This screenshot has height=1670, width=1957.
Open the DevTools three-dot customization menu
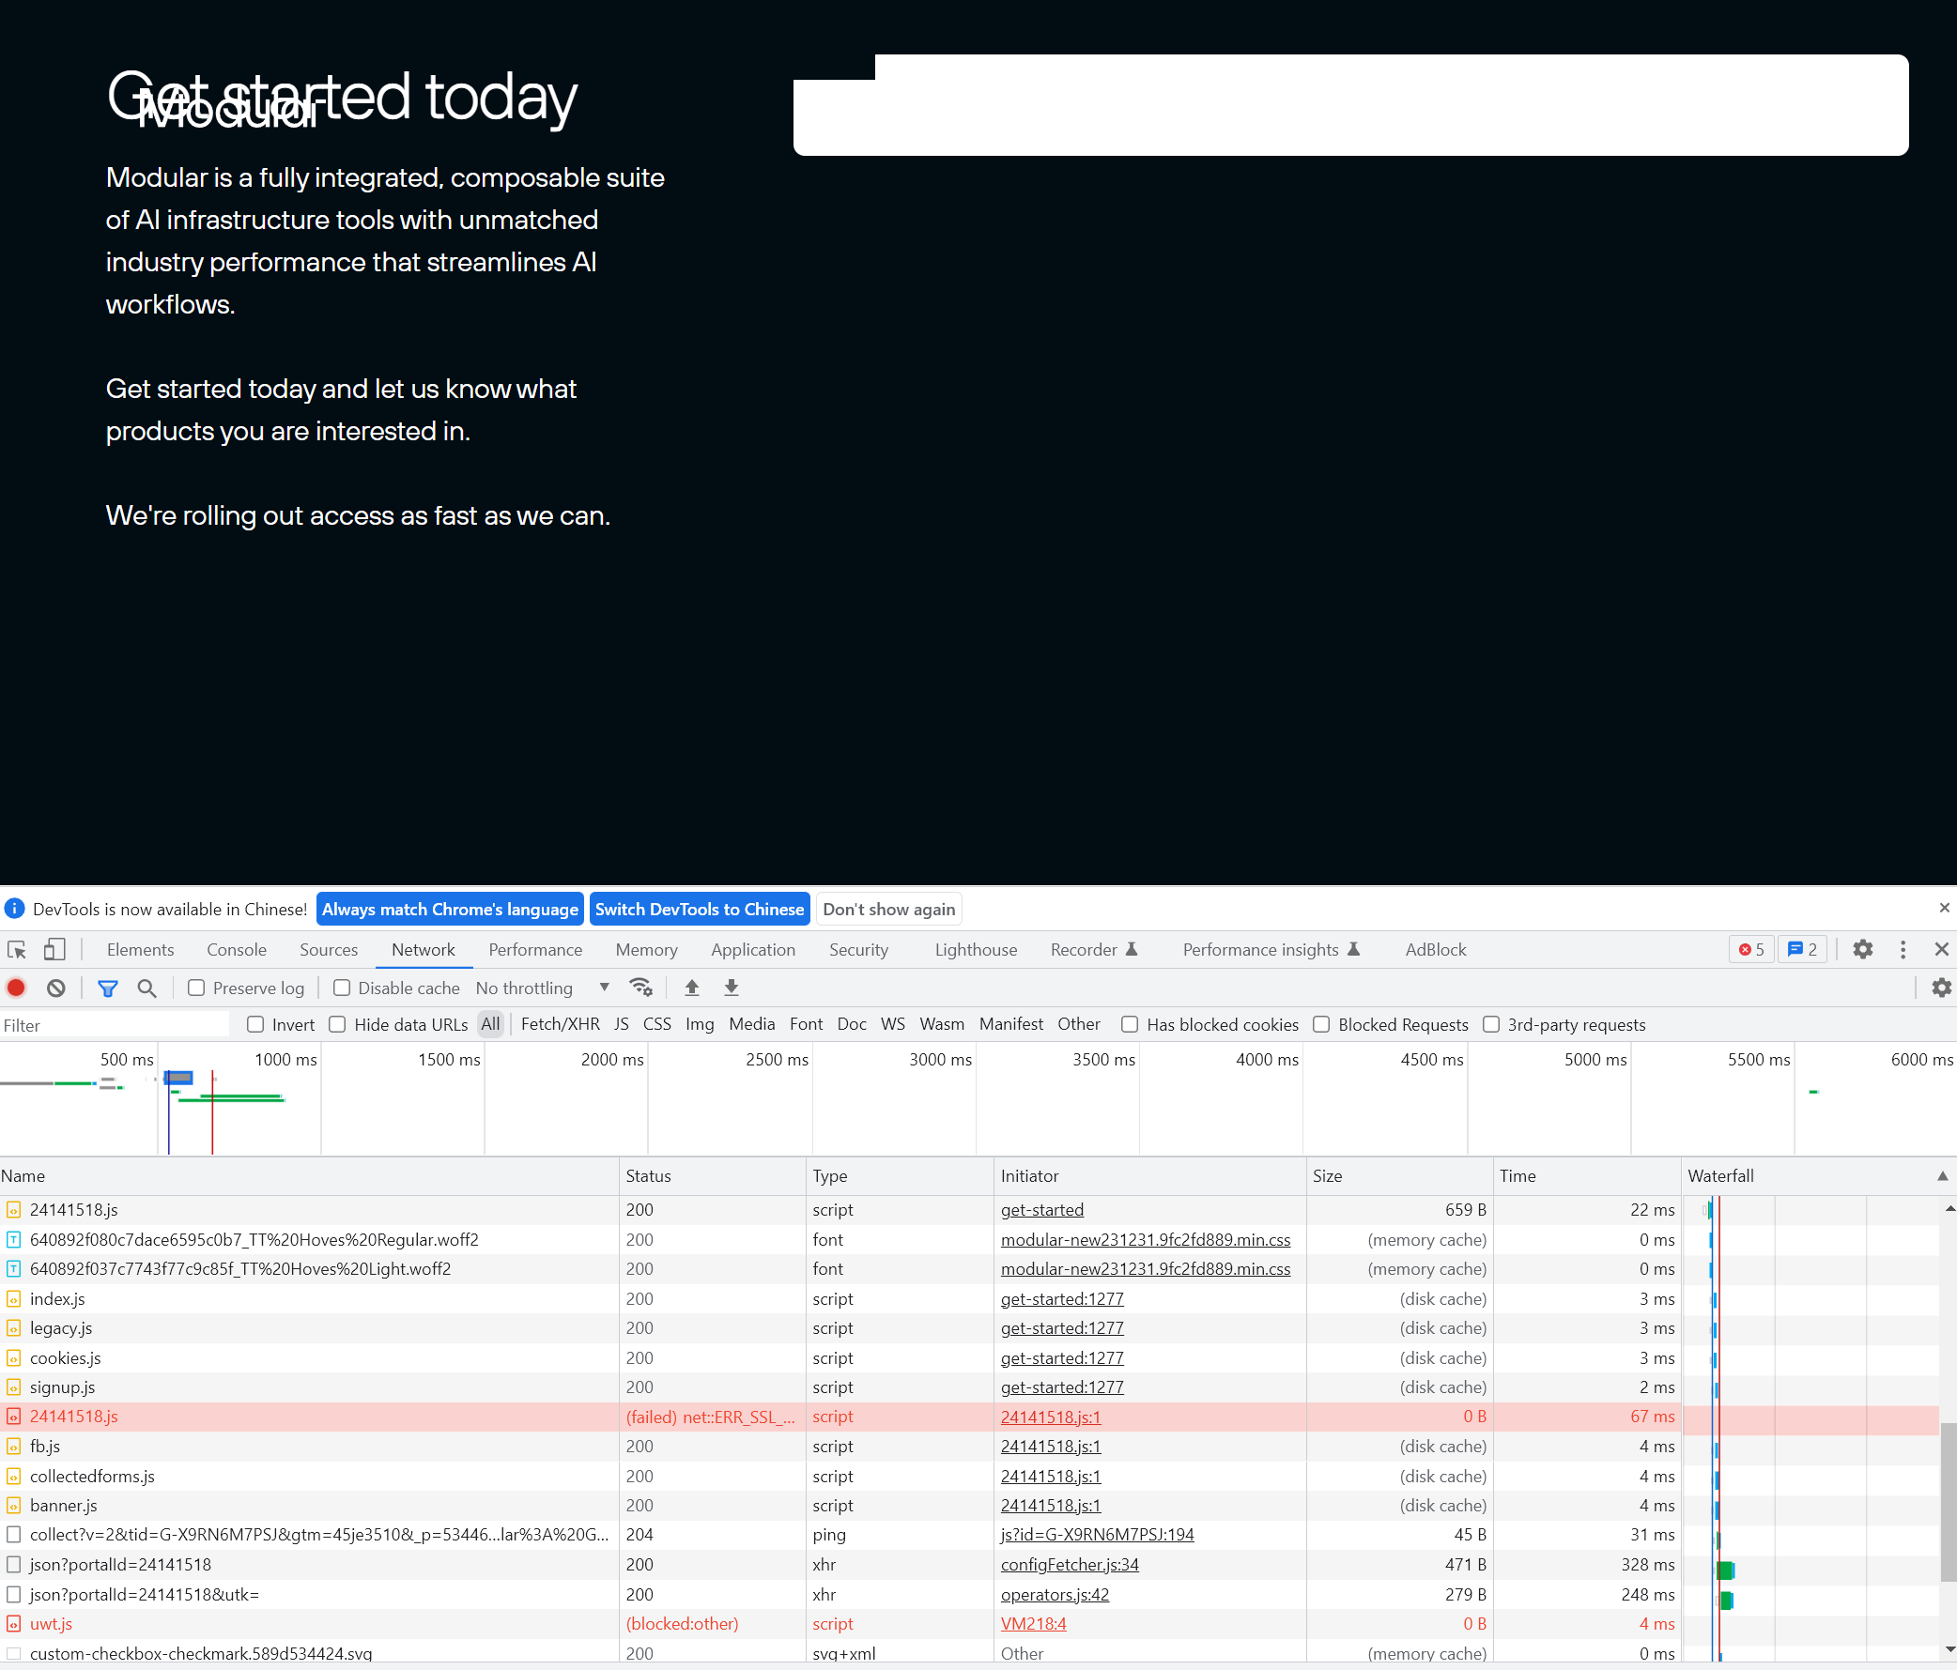pos(1903,950)
